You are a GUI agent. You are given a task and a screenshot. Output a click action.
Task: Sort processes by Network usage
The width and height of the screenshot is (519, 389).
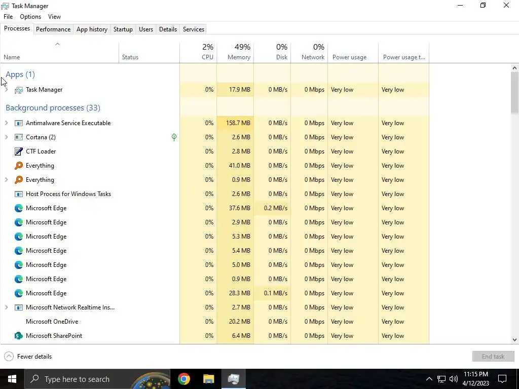point(310,53)
